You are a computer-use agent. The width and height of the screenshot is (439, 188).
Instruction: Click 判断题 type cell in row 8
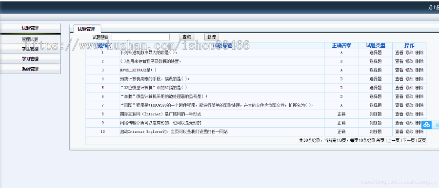(376, 114)
